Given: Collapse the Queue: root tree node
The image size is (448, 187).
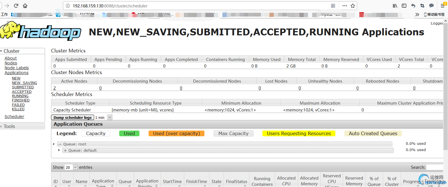Looking at the screenshot, I should coord(54,144).
